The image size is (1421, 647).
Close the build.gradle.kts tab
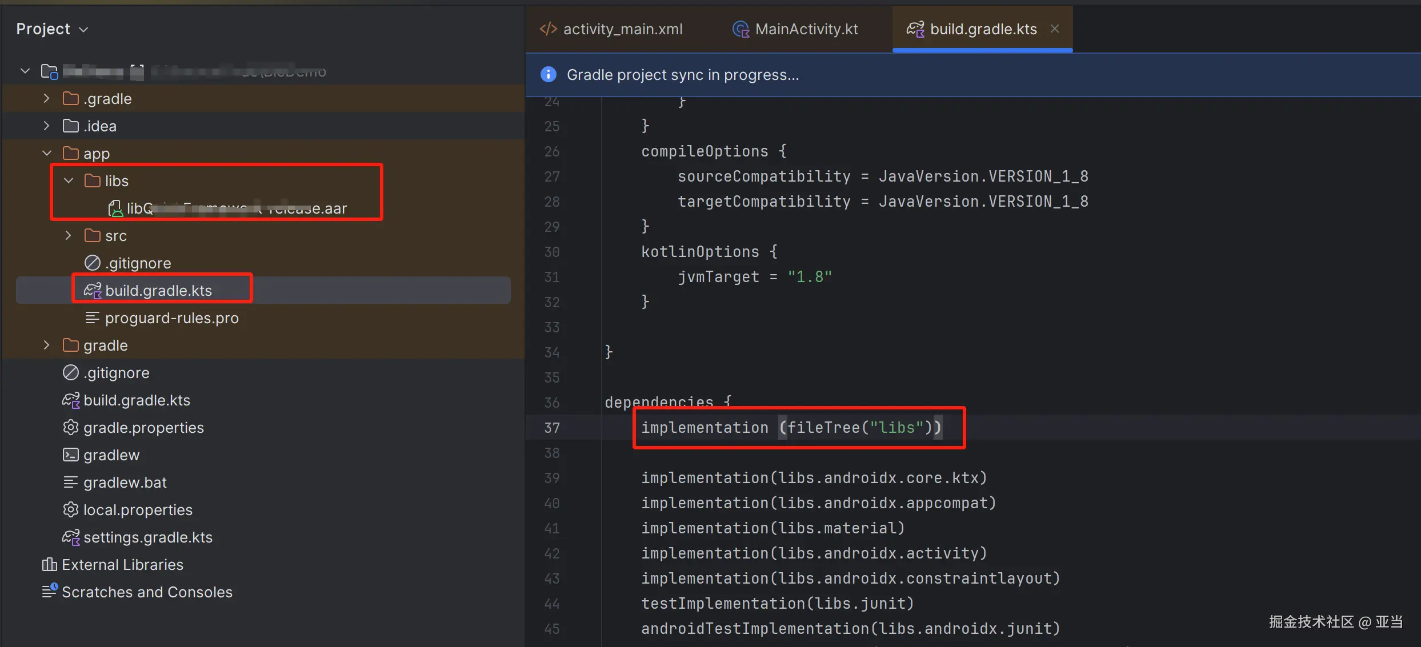pyautogui.click(x=1055, y=29)
